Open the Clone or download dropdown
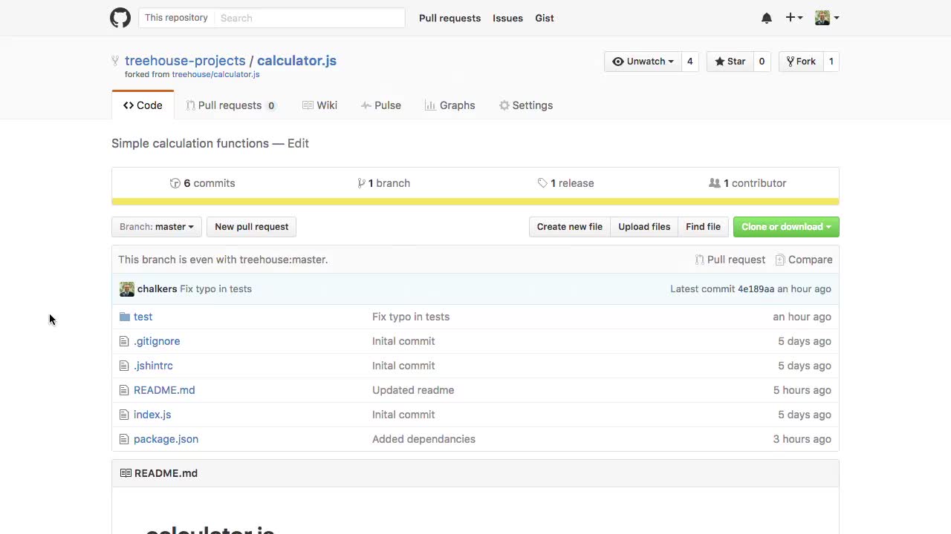This screenshot has height=534, width=951. click(786, 227)
